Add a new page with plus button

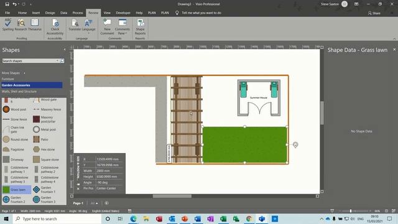[106, 203]
